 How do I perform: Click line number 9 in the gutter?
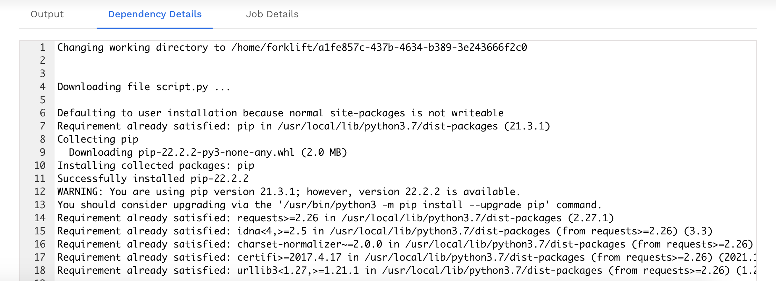click(41, 152)
